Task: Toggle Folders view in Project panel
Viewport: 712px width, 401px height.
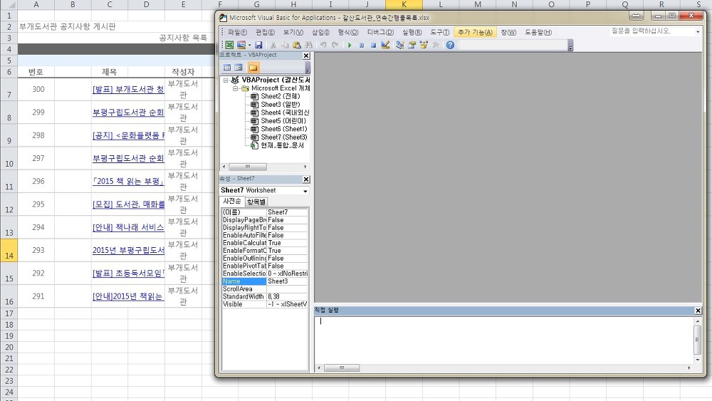Action: [x=253, y=68]
